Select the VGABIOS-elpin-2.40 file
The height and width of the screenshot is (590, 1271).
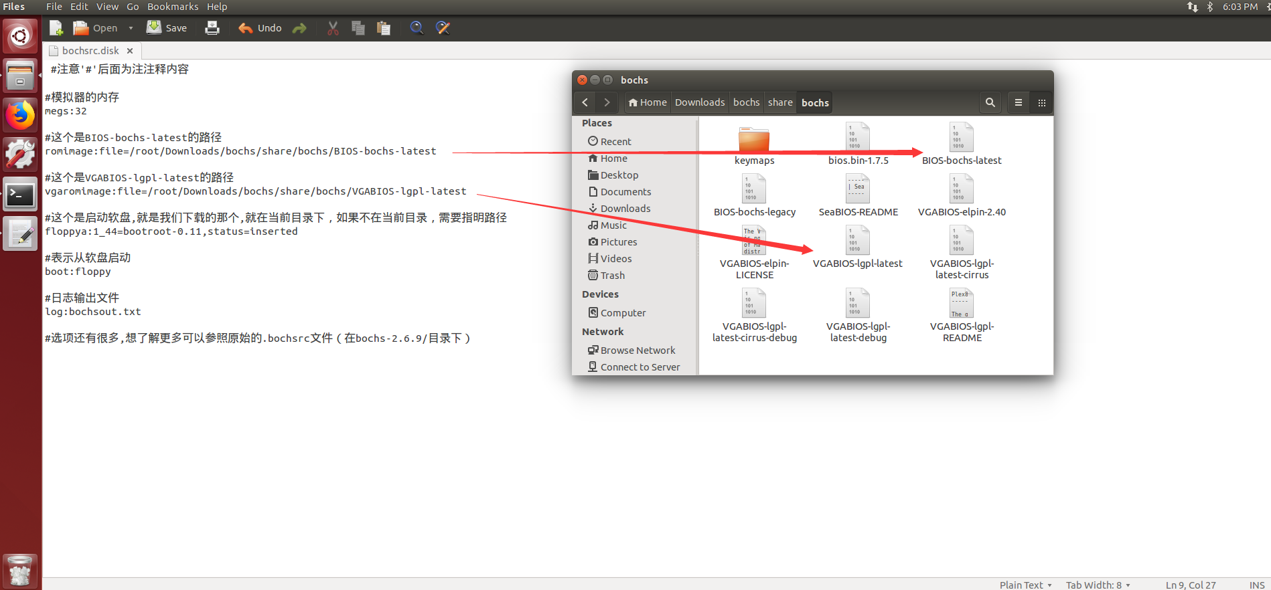click(x=962, y=196)
